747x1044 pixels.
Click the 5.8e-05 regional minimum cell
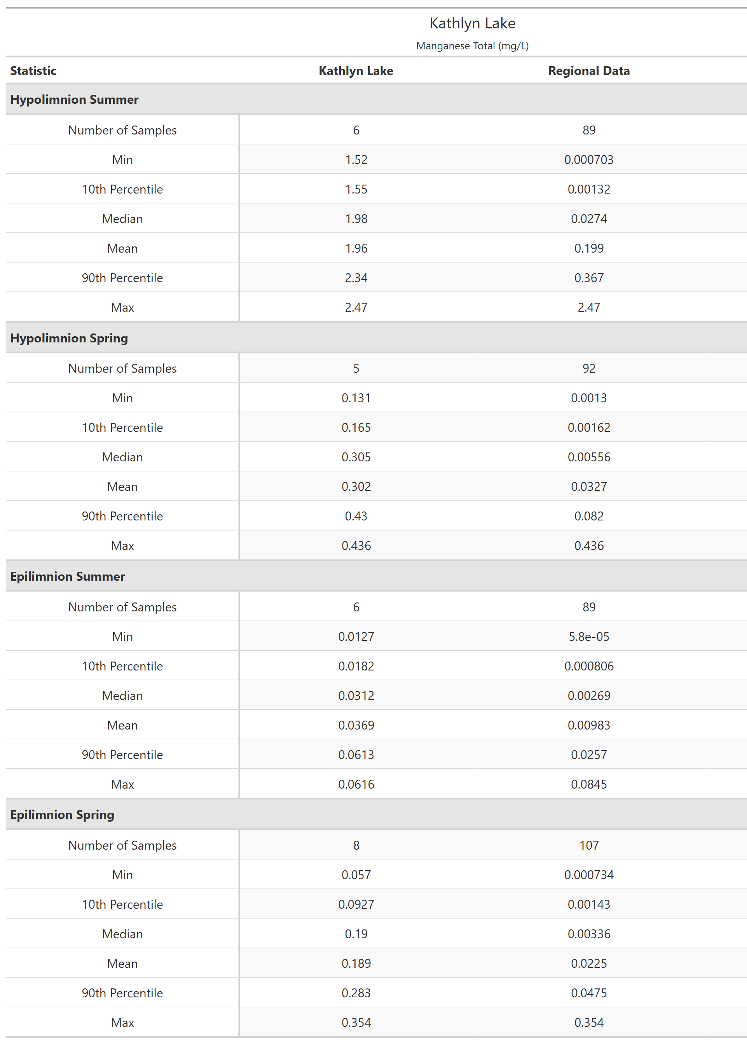pyautogui.click(x=589, y=637)
